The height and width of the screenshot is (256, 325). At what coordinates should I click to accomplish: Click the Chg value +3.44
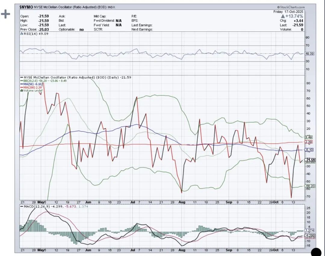click(x=298, y=21)
